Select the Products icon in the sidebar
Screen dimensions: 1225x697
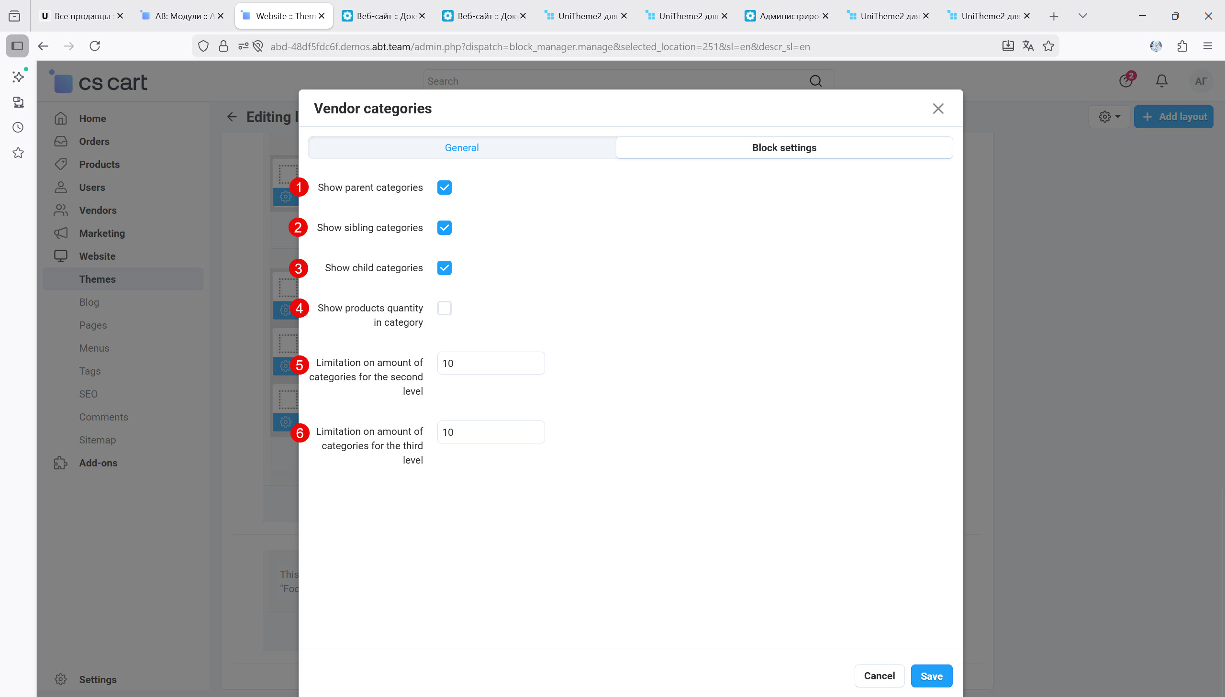tap(61, 164)
